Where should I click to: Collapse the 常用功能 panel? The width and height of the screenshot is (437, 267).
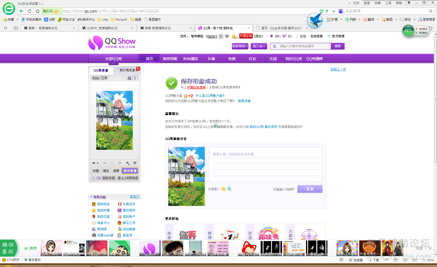(91, 197)
